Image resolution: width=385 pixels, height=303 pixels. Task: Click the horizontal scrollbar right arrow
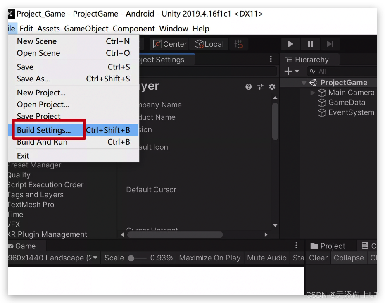(x=266, y=235)
